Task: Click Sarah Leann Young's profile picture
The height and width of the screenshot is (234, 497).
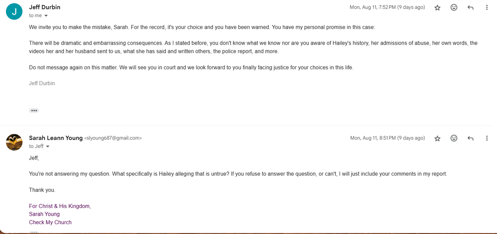Action: (14, 142)
